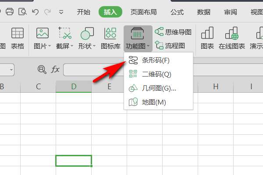Viewport: 263px width, 175px height.
Task: Switch to the 审阅 tab
Action: 231,12
